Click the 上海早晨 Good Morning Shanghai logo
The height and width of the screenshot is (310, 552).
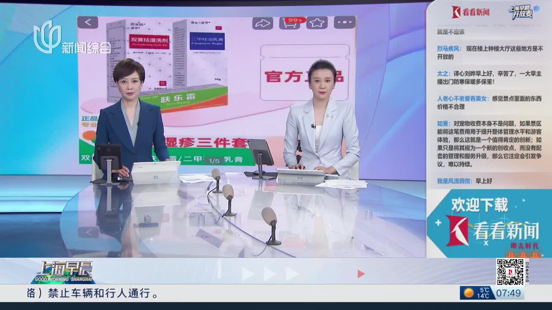63,272
